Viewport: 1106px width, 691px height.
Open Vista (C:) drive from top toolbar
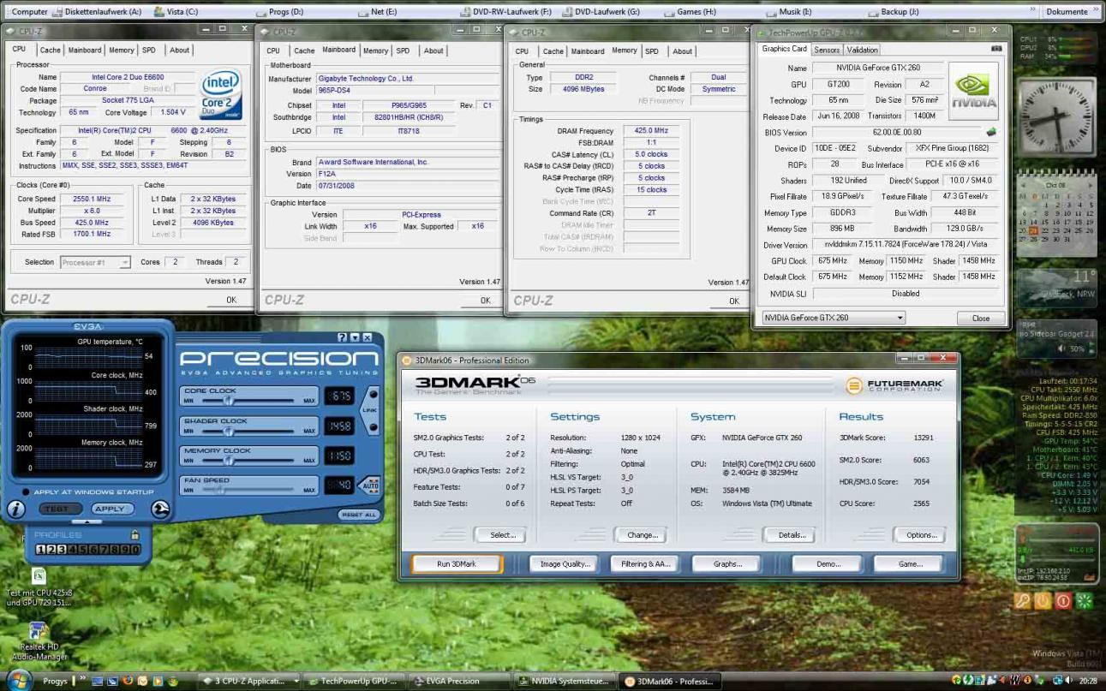pos(176,12)
